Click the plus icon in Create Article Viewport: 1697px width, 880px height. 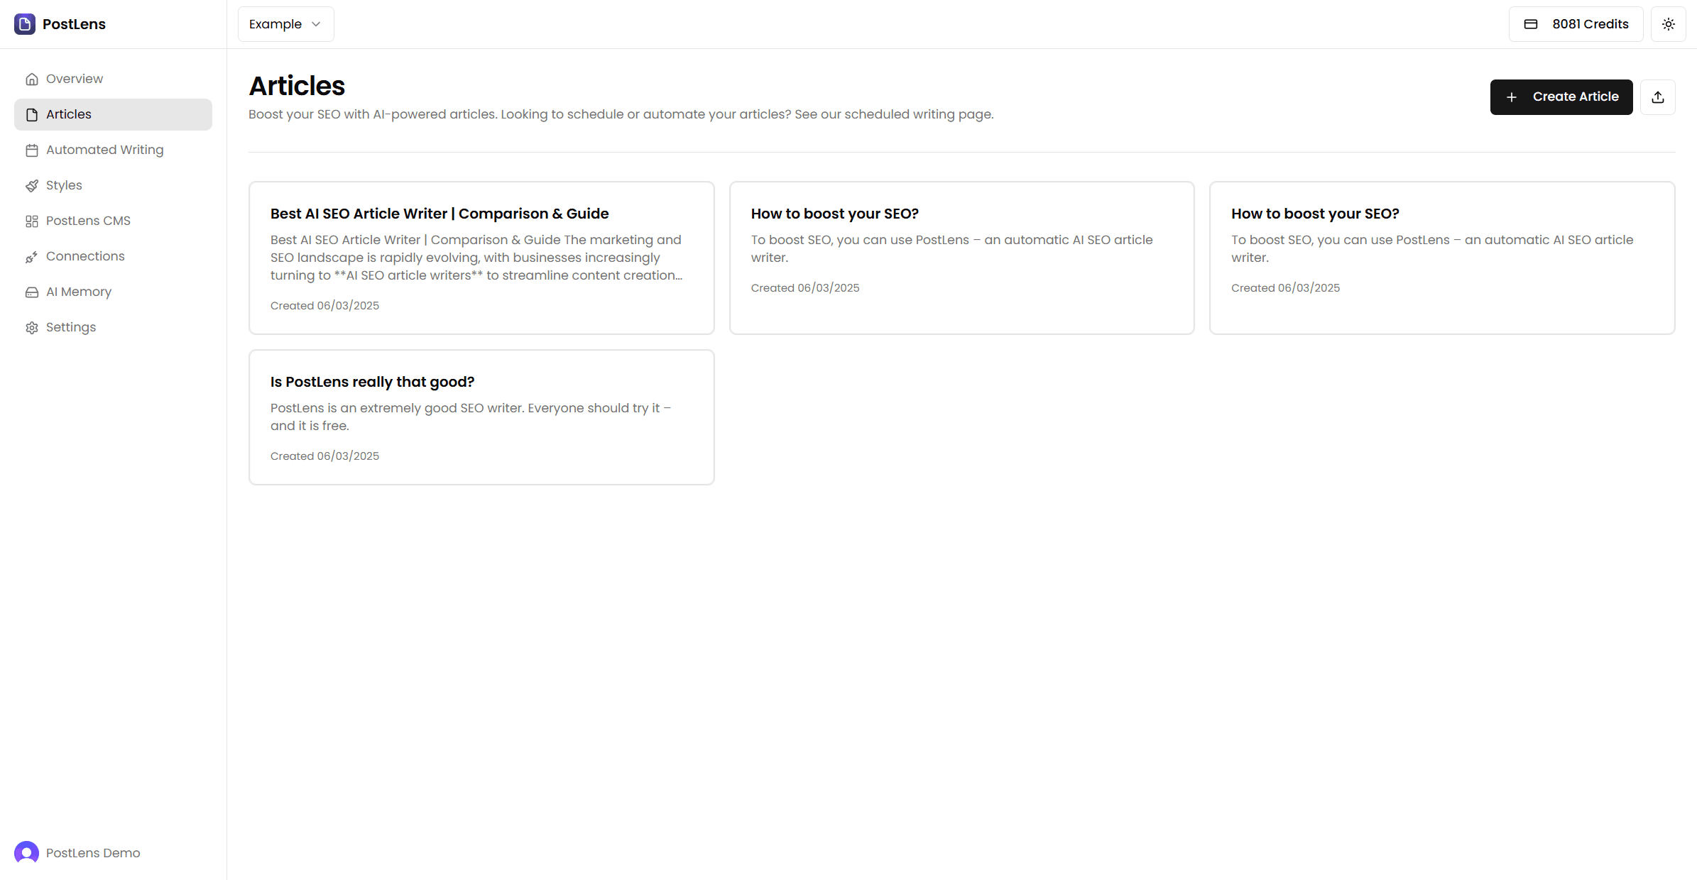[1512, 97]
